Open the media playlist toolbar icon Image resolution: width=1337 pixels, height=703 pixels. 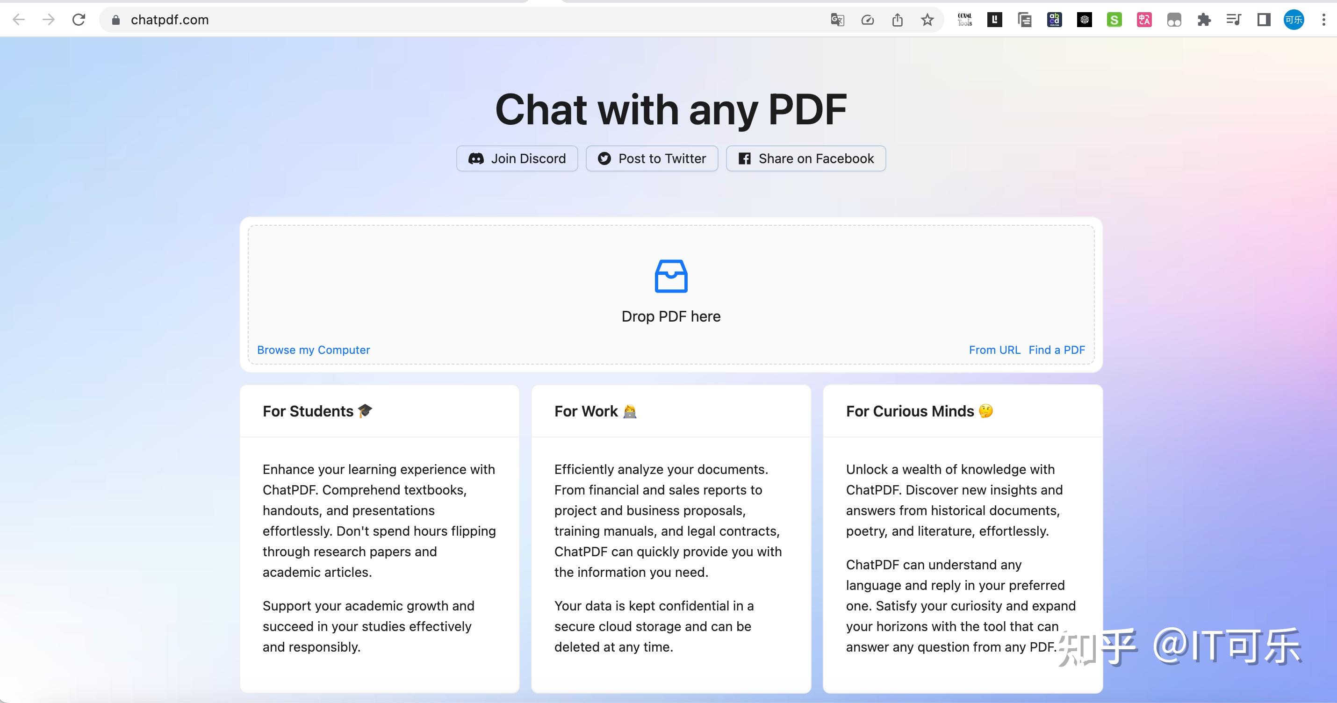[x=1234, y=20]
